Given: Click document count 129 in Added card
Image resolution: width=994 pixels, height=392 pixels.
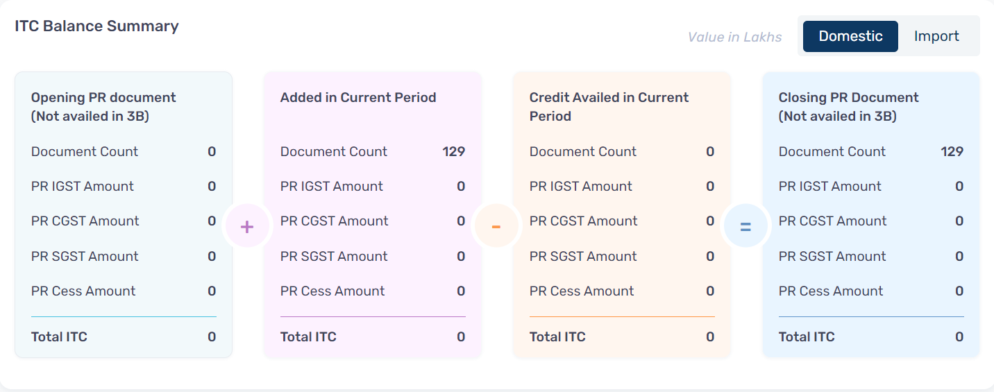Looking at the screenshot, I should [x=454, y=151].
